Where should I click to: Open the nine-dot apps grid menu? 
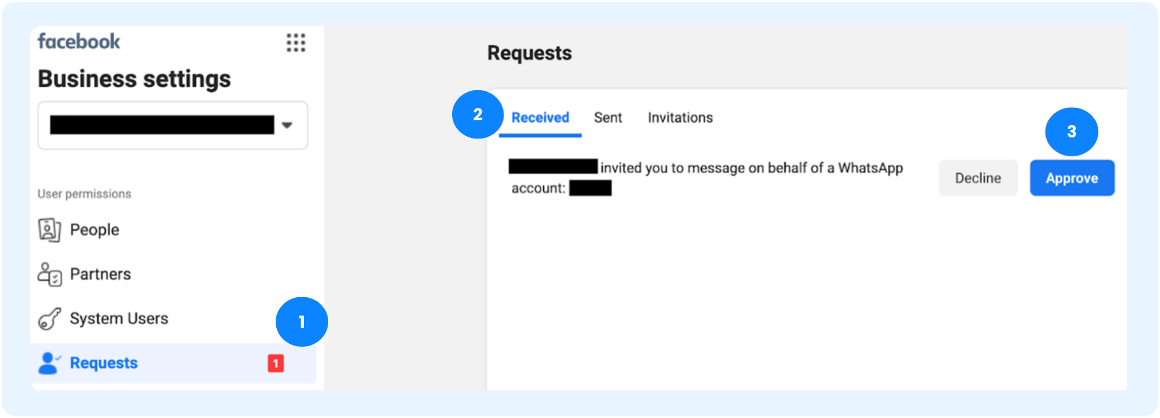[296, 42]
